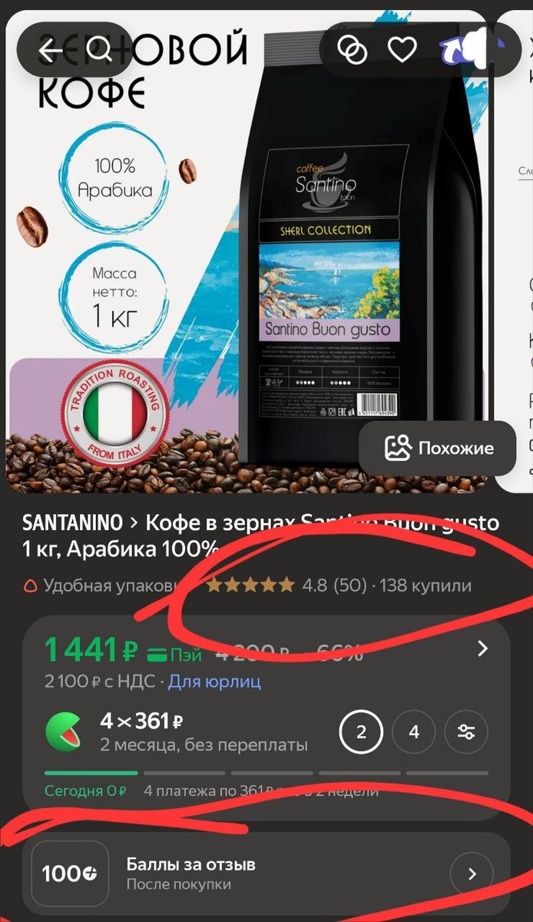This screenshot has height=922, width=533.
Task: Open installment options via the sliders icon
Action: pyautogui.click(x=465, y=732)
